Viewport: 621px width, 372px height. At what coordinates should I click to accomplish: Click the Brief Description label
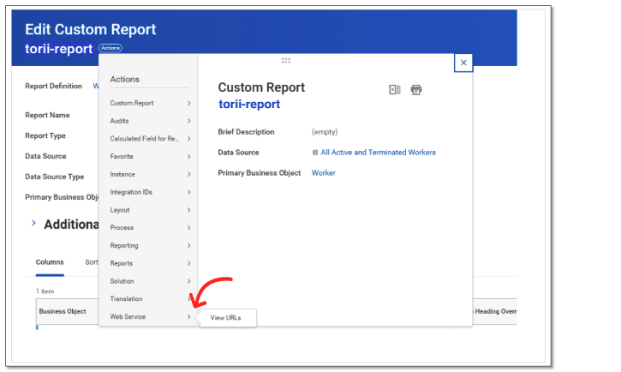coord(246,132)
